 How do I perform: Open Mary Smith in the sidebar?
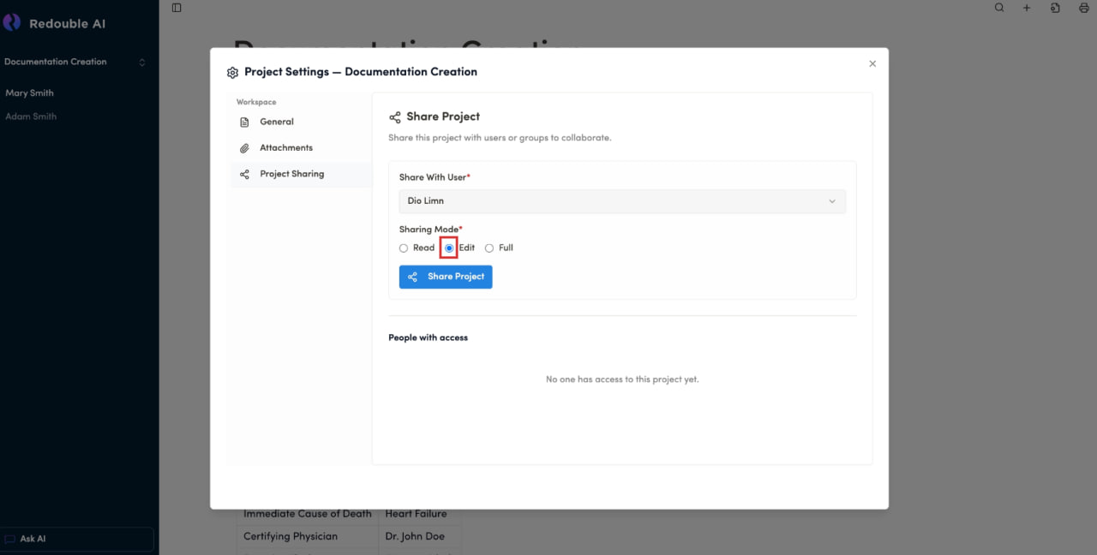coord(30,92)
